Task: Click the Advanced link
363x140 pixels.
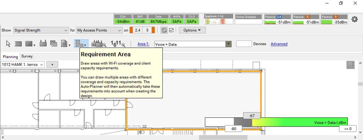Action: click(x=279, y=44)
